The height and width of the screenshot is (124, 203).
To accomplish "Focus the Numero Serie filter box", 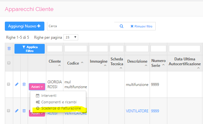I will pos(159,49).
